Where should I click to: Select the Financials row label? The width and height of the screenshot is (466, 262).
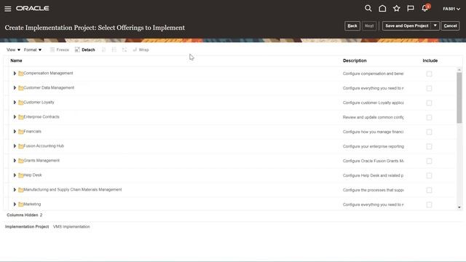32,131
